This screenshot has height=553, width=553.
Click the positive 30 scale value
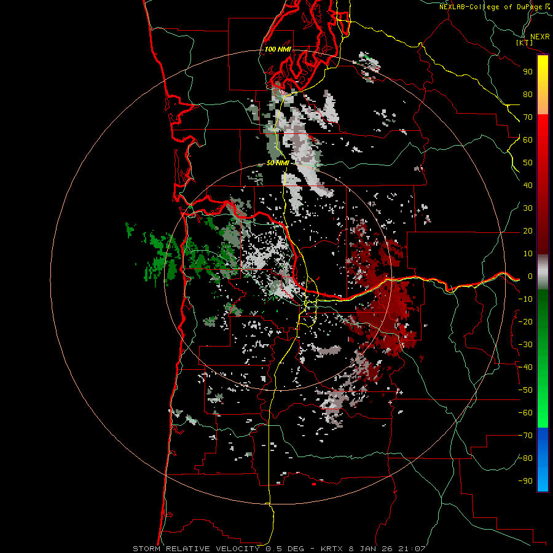[x=528, y=208]
